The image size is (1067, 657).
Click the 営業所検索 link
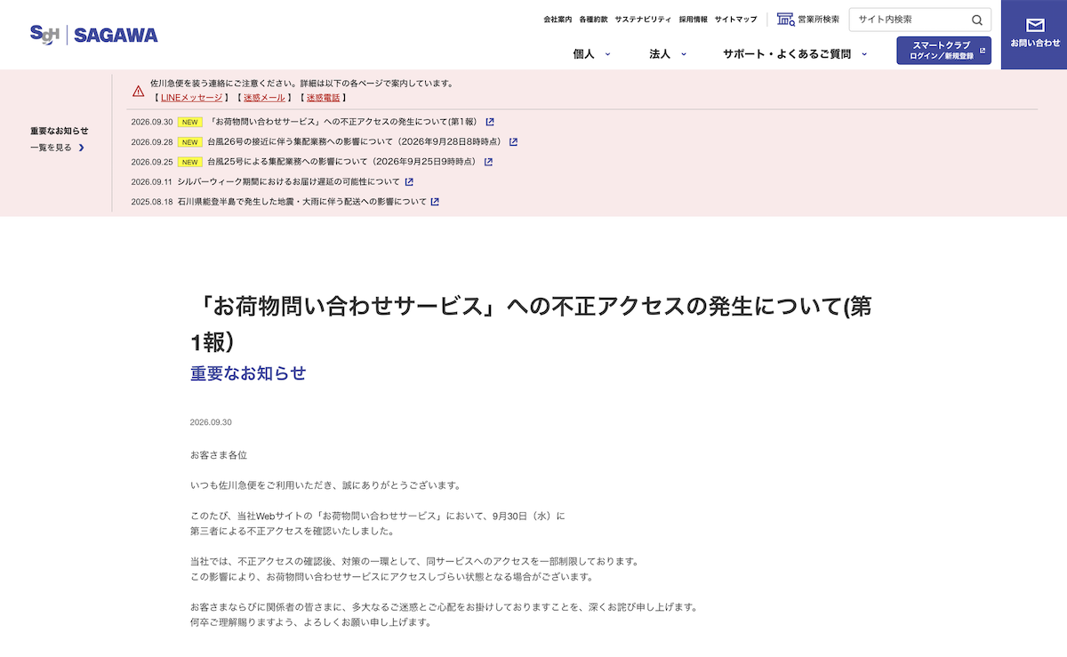click(x=818, y=19)
